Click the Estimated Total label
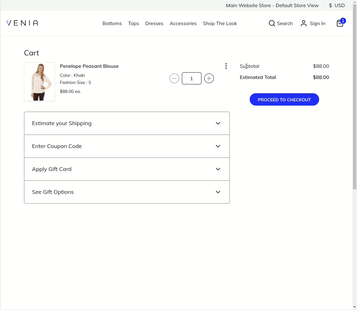 [258, 77]
